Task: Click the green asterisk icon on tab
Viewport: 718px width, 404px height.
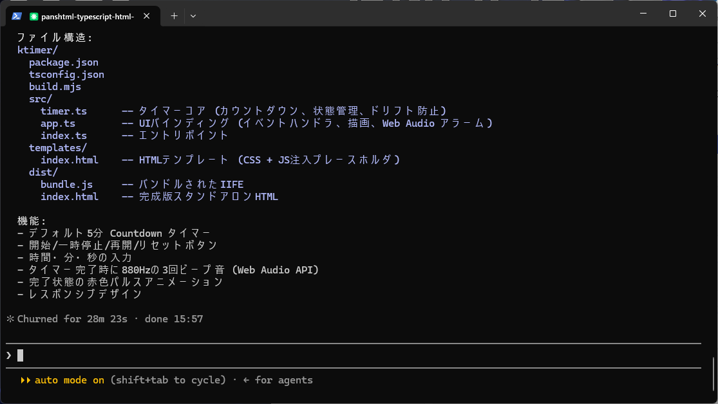Action: (x=33, y=17)
